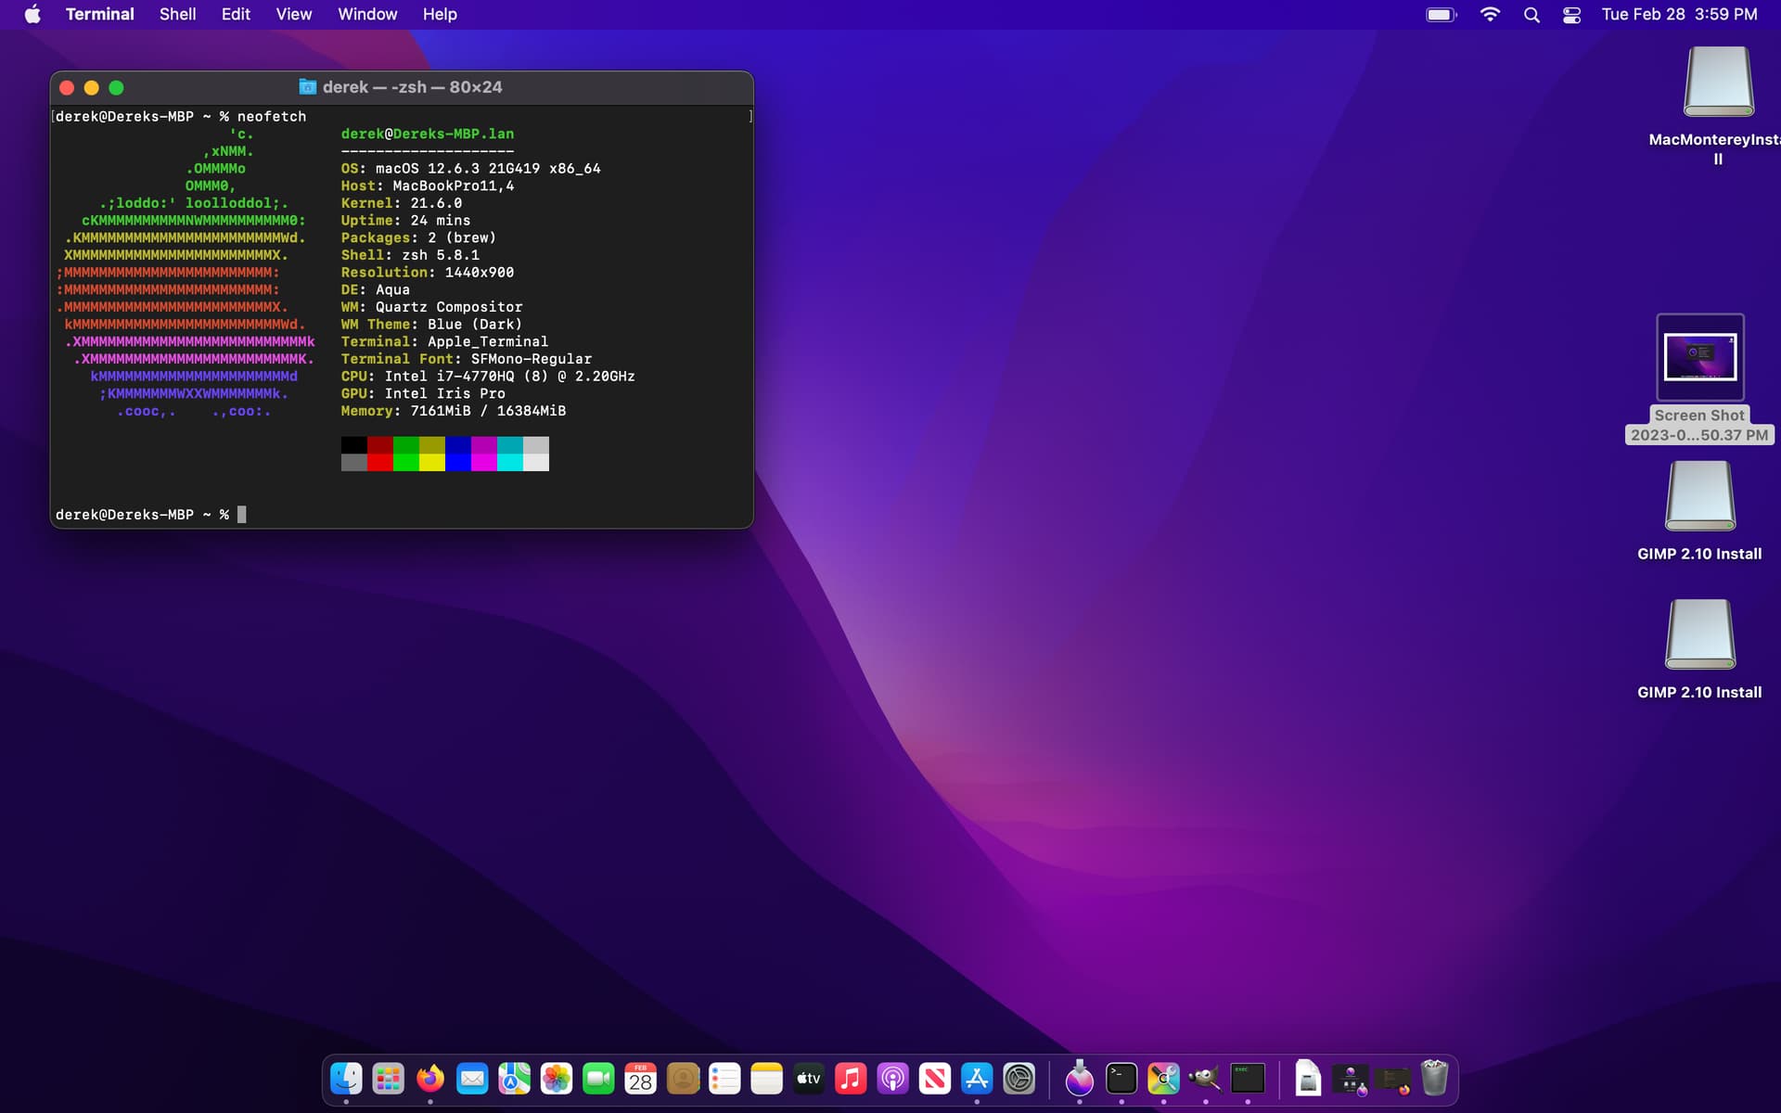Image resolution: width=1781 pixels, height=1113 pixels.
Task: Activate the Terminal icon in the Dock
Action: [x=1121, y=1079]
